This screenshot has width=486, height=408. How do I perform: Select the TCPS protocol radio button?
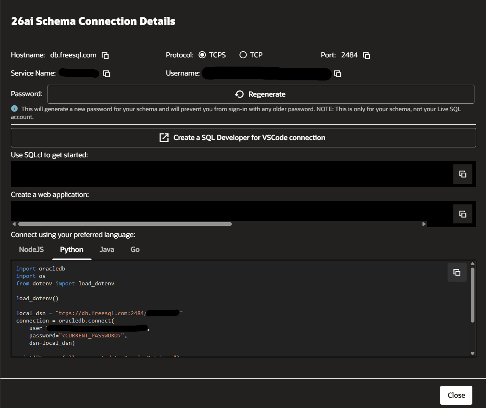(202, 55)
